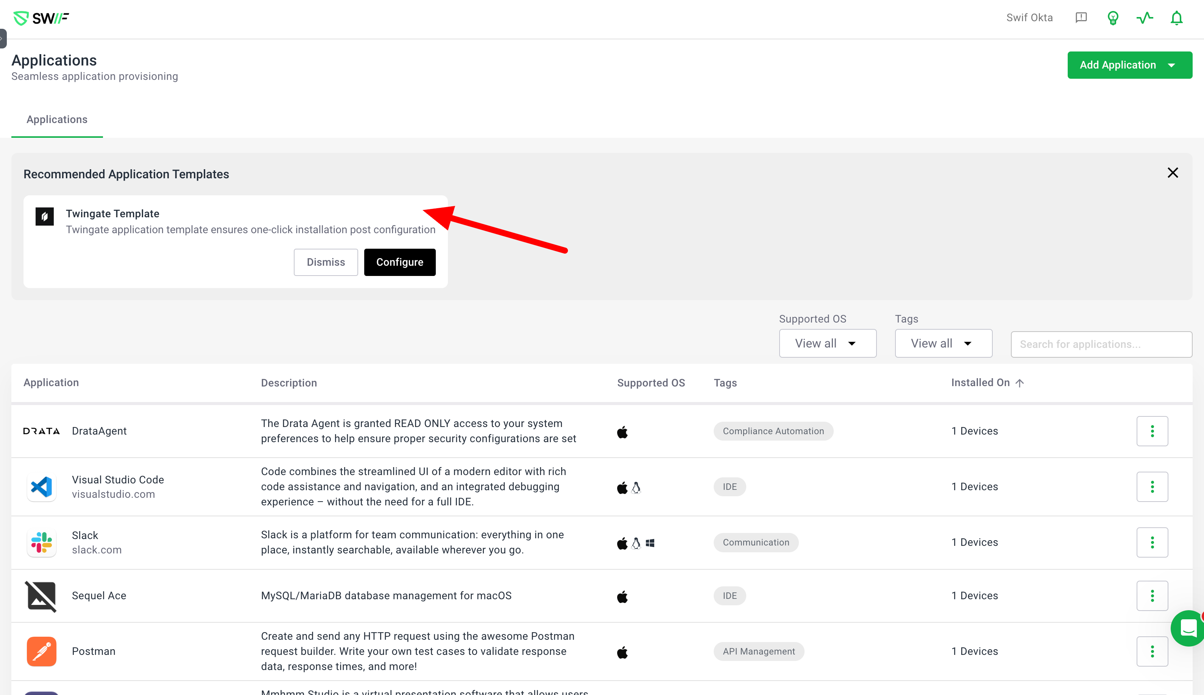1204x695 pixels.
Task: Click the Postman app icon
Action: click(x=42, y=651)
